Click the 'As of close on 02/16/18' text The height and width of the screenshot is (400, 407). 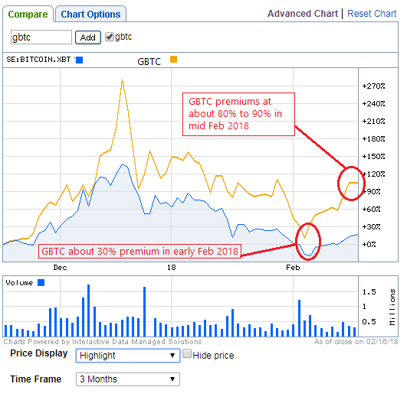click(x=356, y=342)
